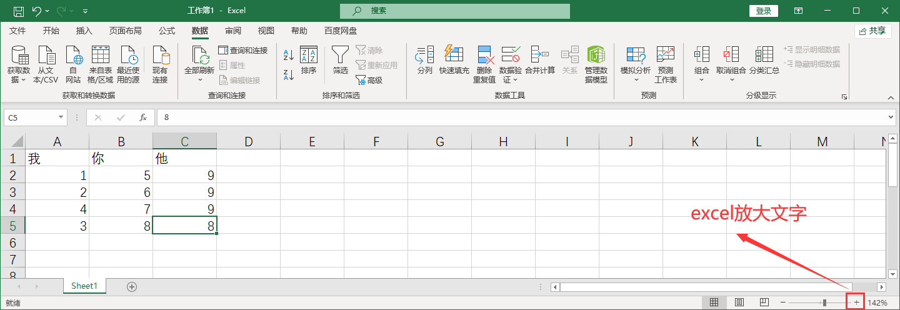Select the Sheet1 tab
The height and width of the screenshot is (310, 900).
pyautogui.click(x=84, y=286)
